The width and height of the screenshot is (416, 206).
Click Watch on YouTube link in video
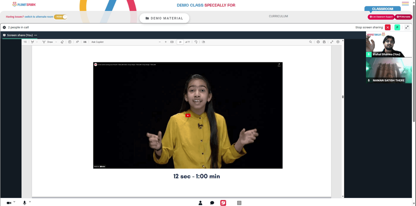pyautogui.click(x=100, y=166)
